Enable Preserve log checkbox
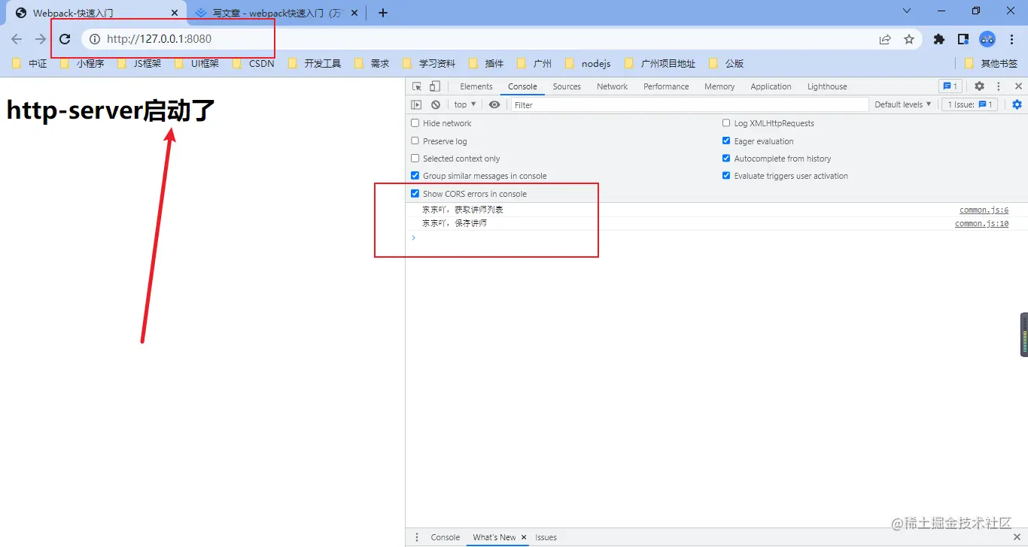This screenshot has width=1028, height=547. tap(415, 141)
